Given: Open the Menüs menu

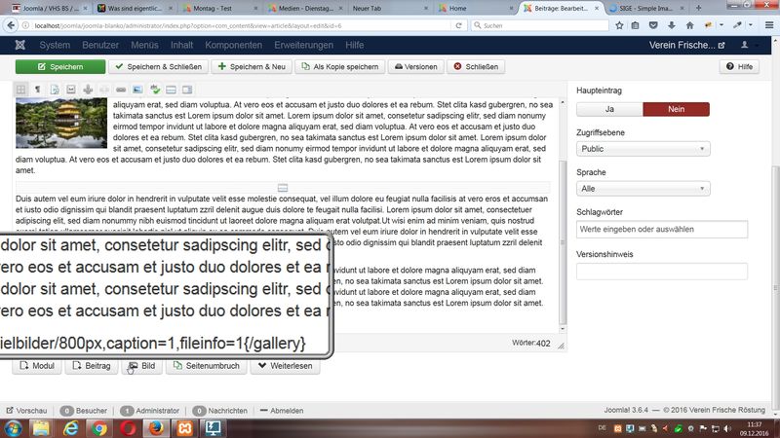Looking at the screenshot, I should pos(144,45).
